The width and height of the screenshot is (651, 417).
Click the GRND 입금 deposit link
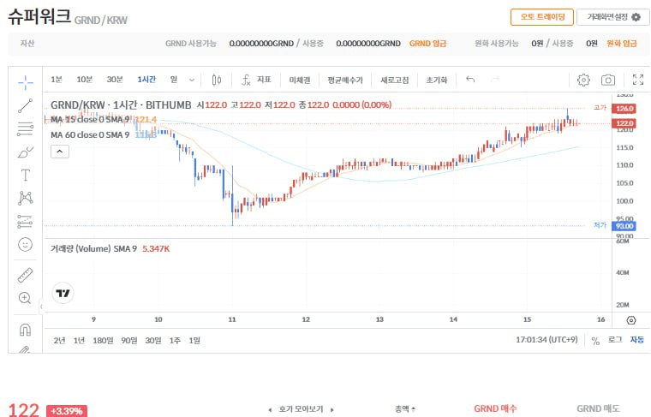point(427,43)
